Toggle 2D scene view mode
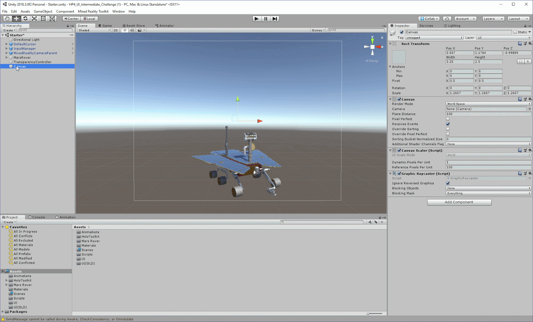Screen dimensions: 533x322 click(x=116, y=30)
